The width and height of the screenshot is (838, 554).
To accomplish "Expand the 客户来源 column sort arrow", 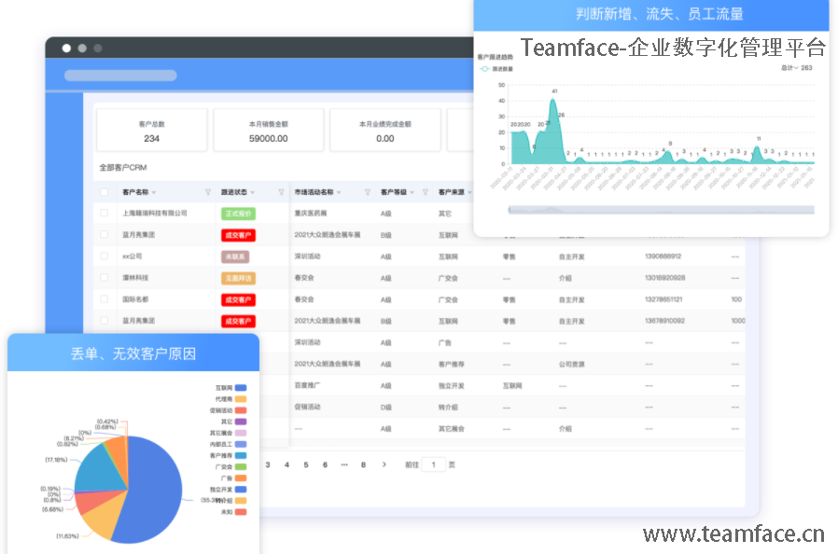I will coord(469,192).
